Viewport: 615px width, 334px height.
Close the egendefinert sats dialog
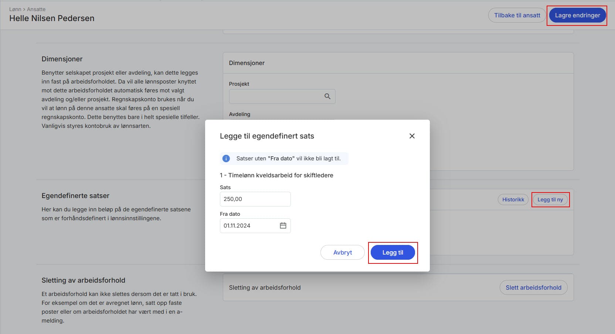(x=412, y=136)
